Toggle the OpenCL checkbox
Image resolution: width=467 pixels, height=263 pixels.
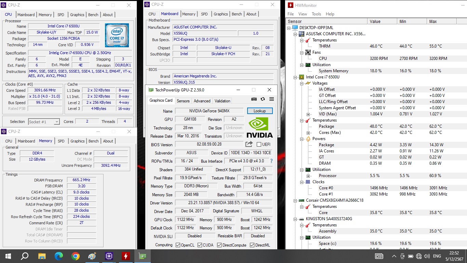tap(178, 245)
